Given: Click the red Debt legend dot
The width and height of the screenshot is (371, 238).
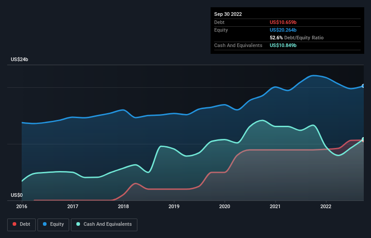Looking at the screenshot, I should point(14,224).
